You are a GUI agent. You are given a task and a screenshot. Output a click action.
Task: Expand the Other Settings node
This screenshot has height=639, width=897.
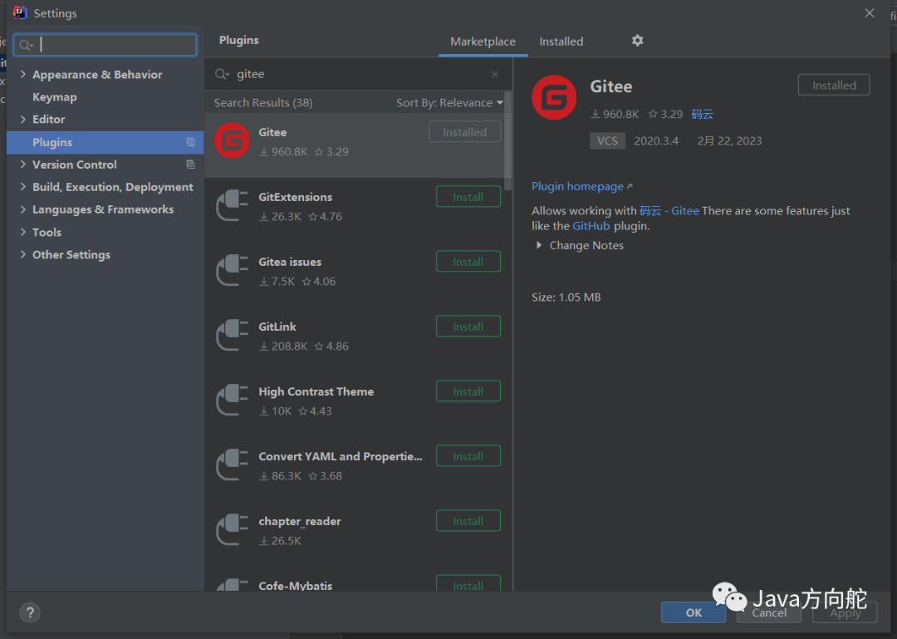click(x=23, y=254)
